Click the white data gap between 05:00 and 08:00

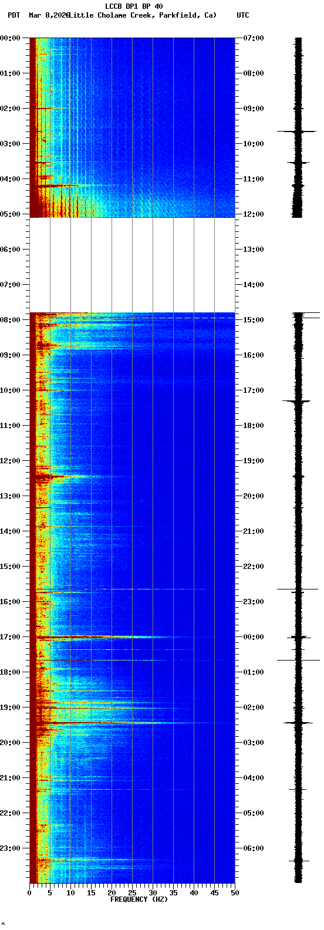pyautogui.click(x=132, y=265)
